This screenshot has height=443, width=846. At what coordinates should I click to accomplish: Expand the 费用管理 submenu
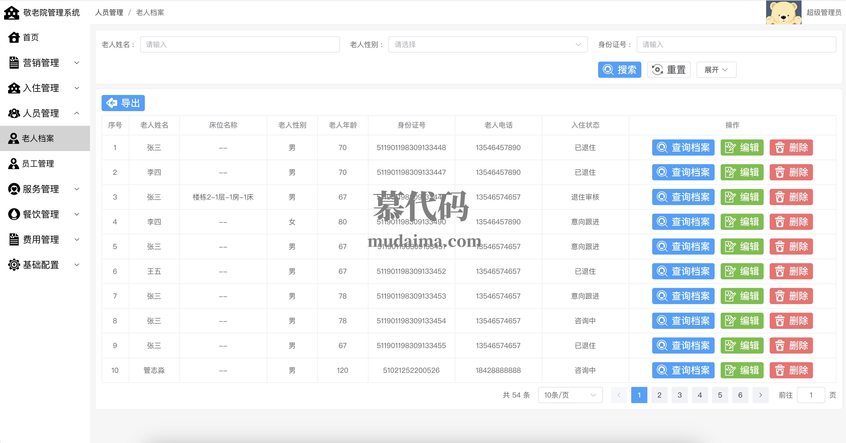point(77,239)
